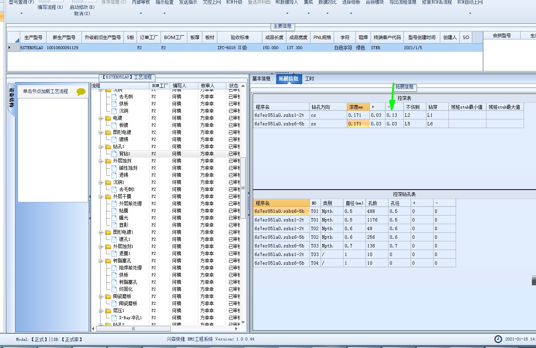Viewport: 536px width, 348px height.
Task: Click the 合拼模块 toolbar button
Action: (x=375, y=2)
